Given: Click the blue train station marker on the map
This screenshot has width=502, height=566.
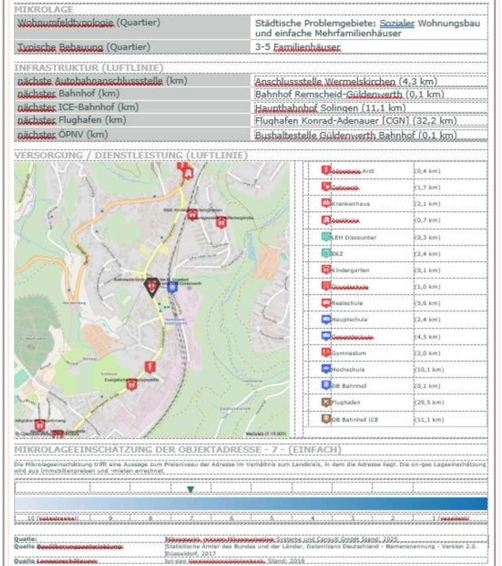Looking at the screenshot, I should tap(173, 287).
